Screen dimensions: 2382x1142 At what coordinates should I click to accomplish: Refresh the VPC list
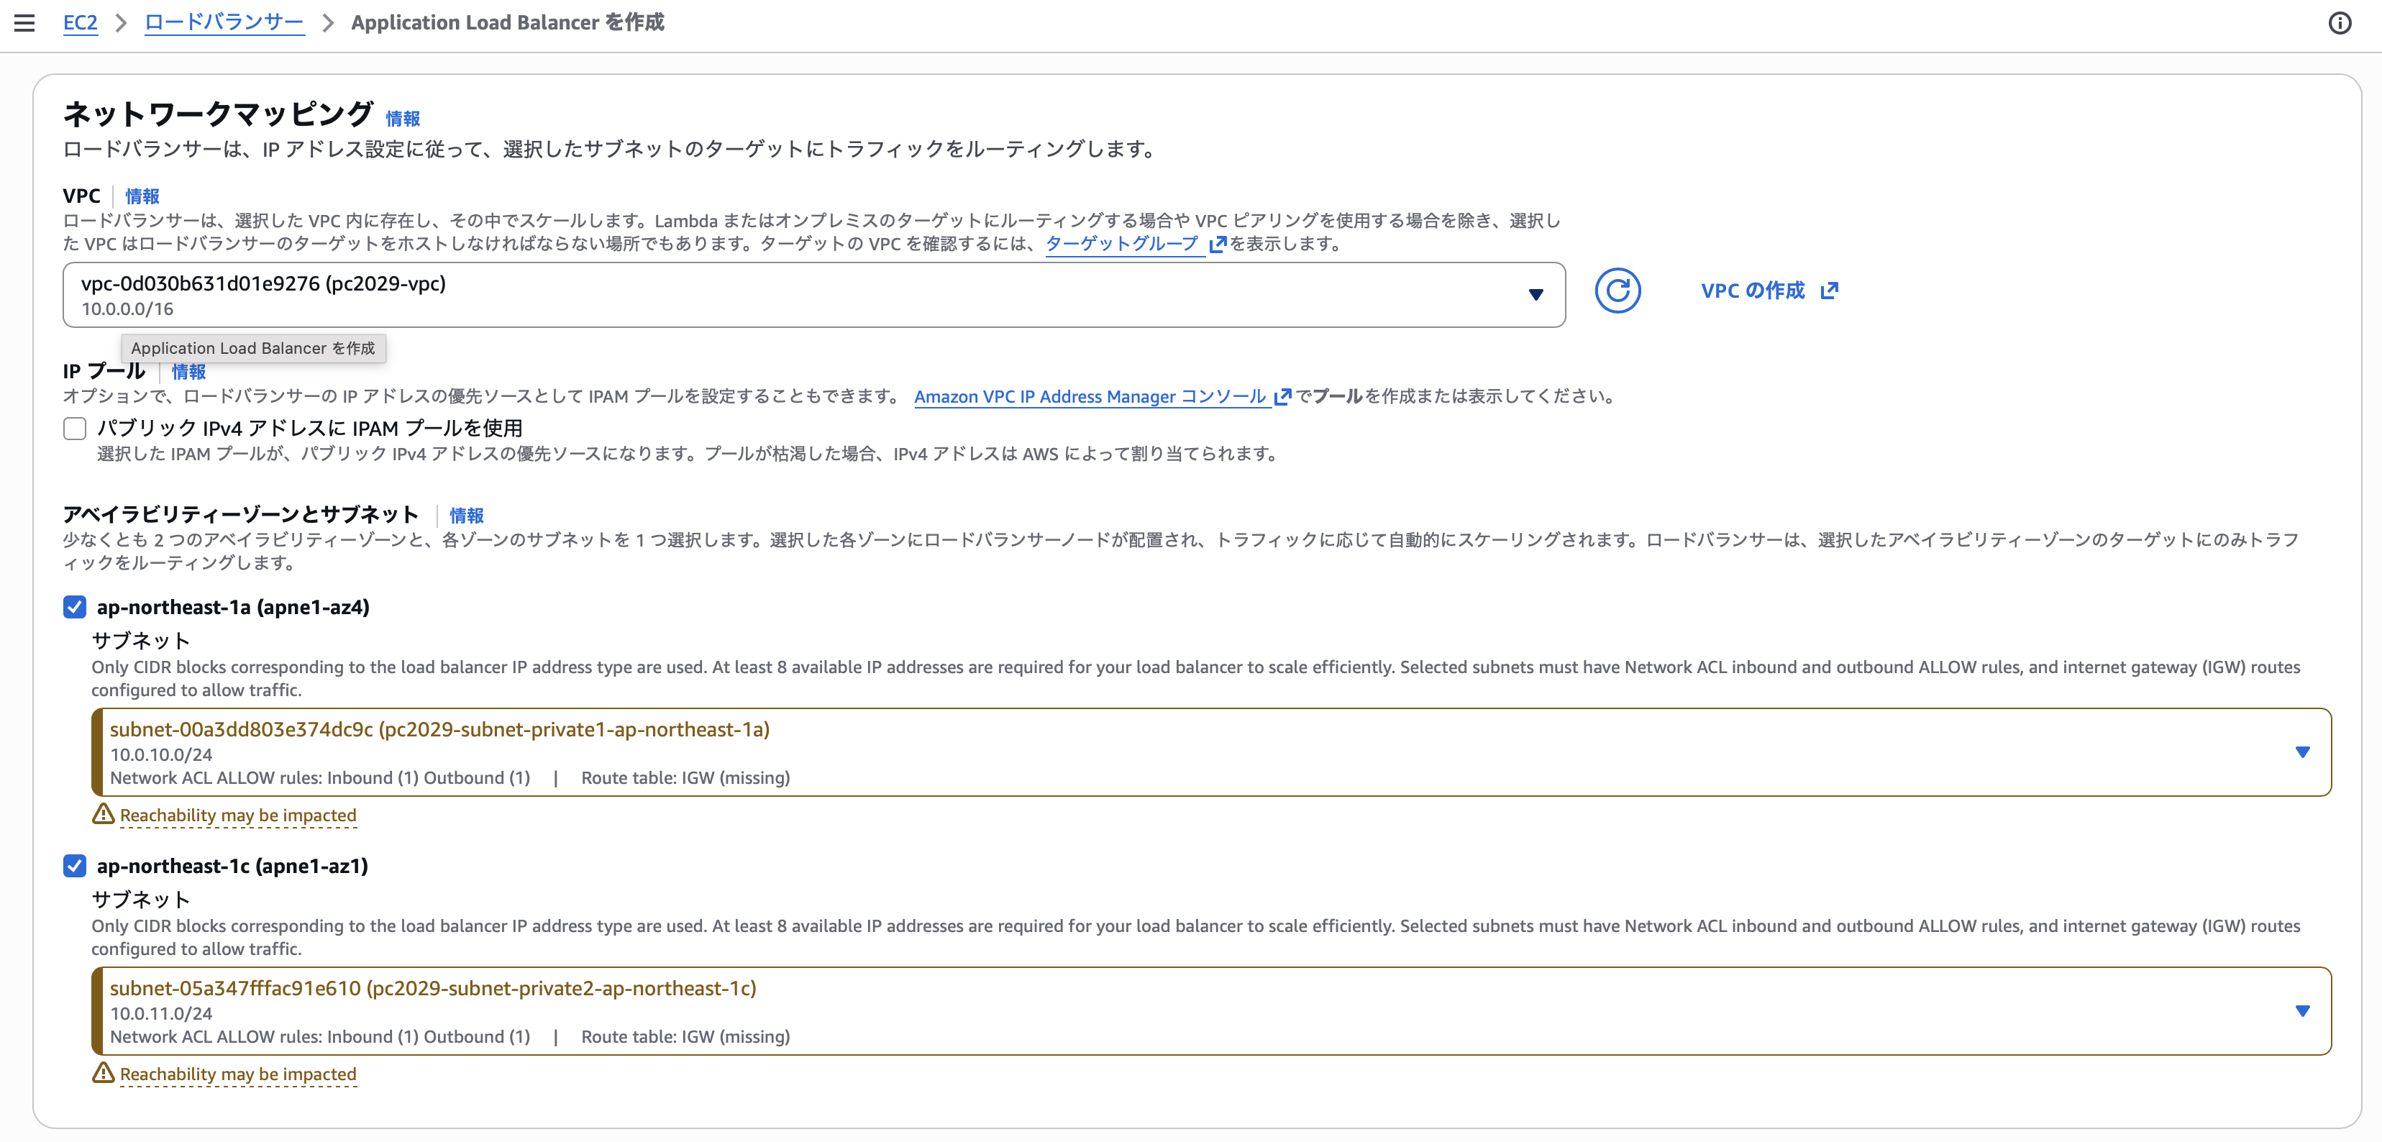point(1617,291)
